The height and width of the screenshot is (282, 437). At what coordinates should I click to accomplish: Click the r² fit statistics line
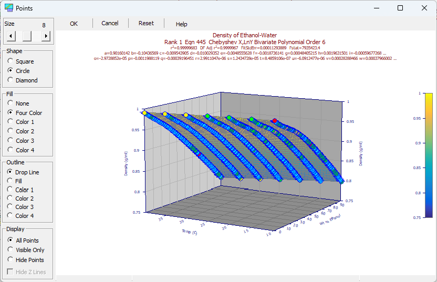[245, 48]
